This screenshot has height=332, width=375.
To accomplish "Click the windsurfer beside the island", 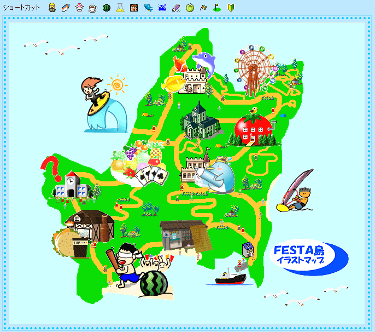I will (297, 192).
